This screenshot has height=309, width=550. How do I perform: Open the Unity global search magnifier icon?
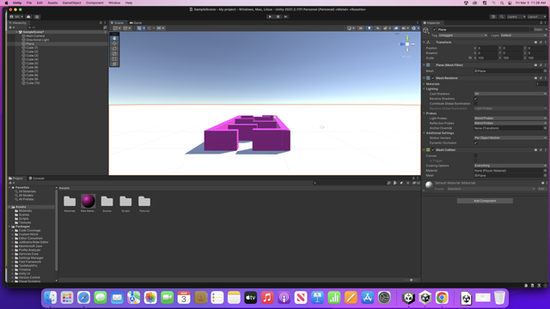pos(502,16)
